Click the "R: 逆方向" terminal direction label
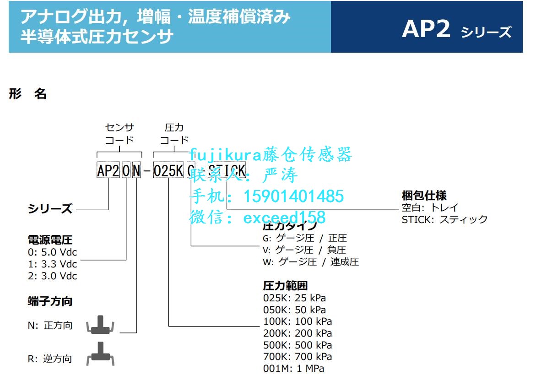This screenshot has height=376, width=552. [x=50, y=359]
